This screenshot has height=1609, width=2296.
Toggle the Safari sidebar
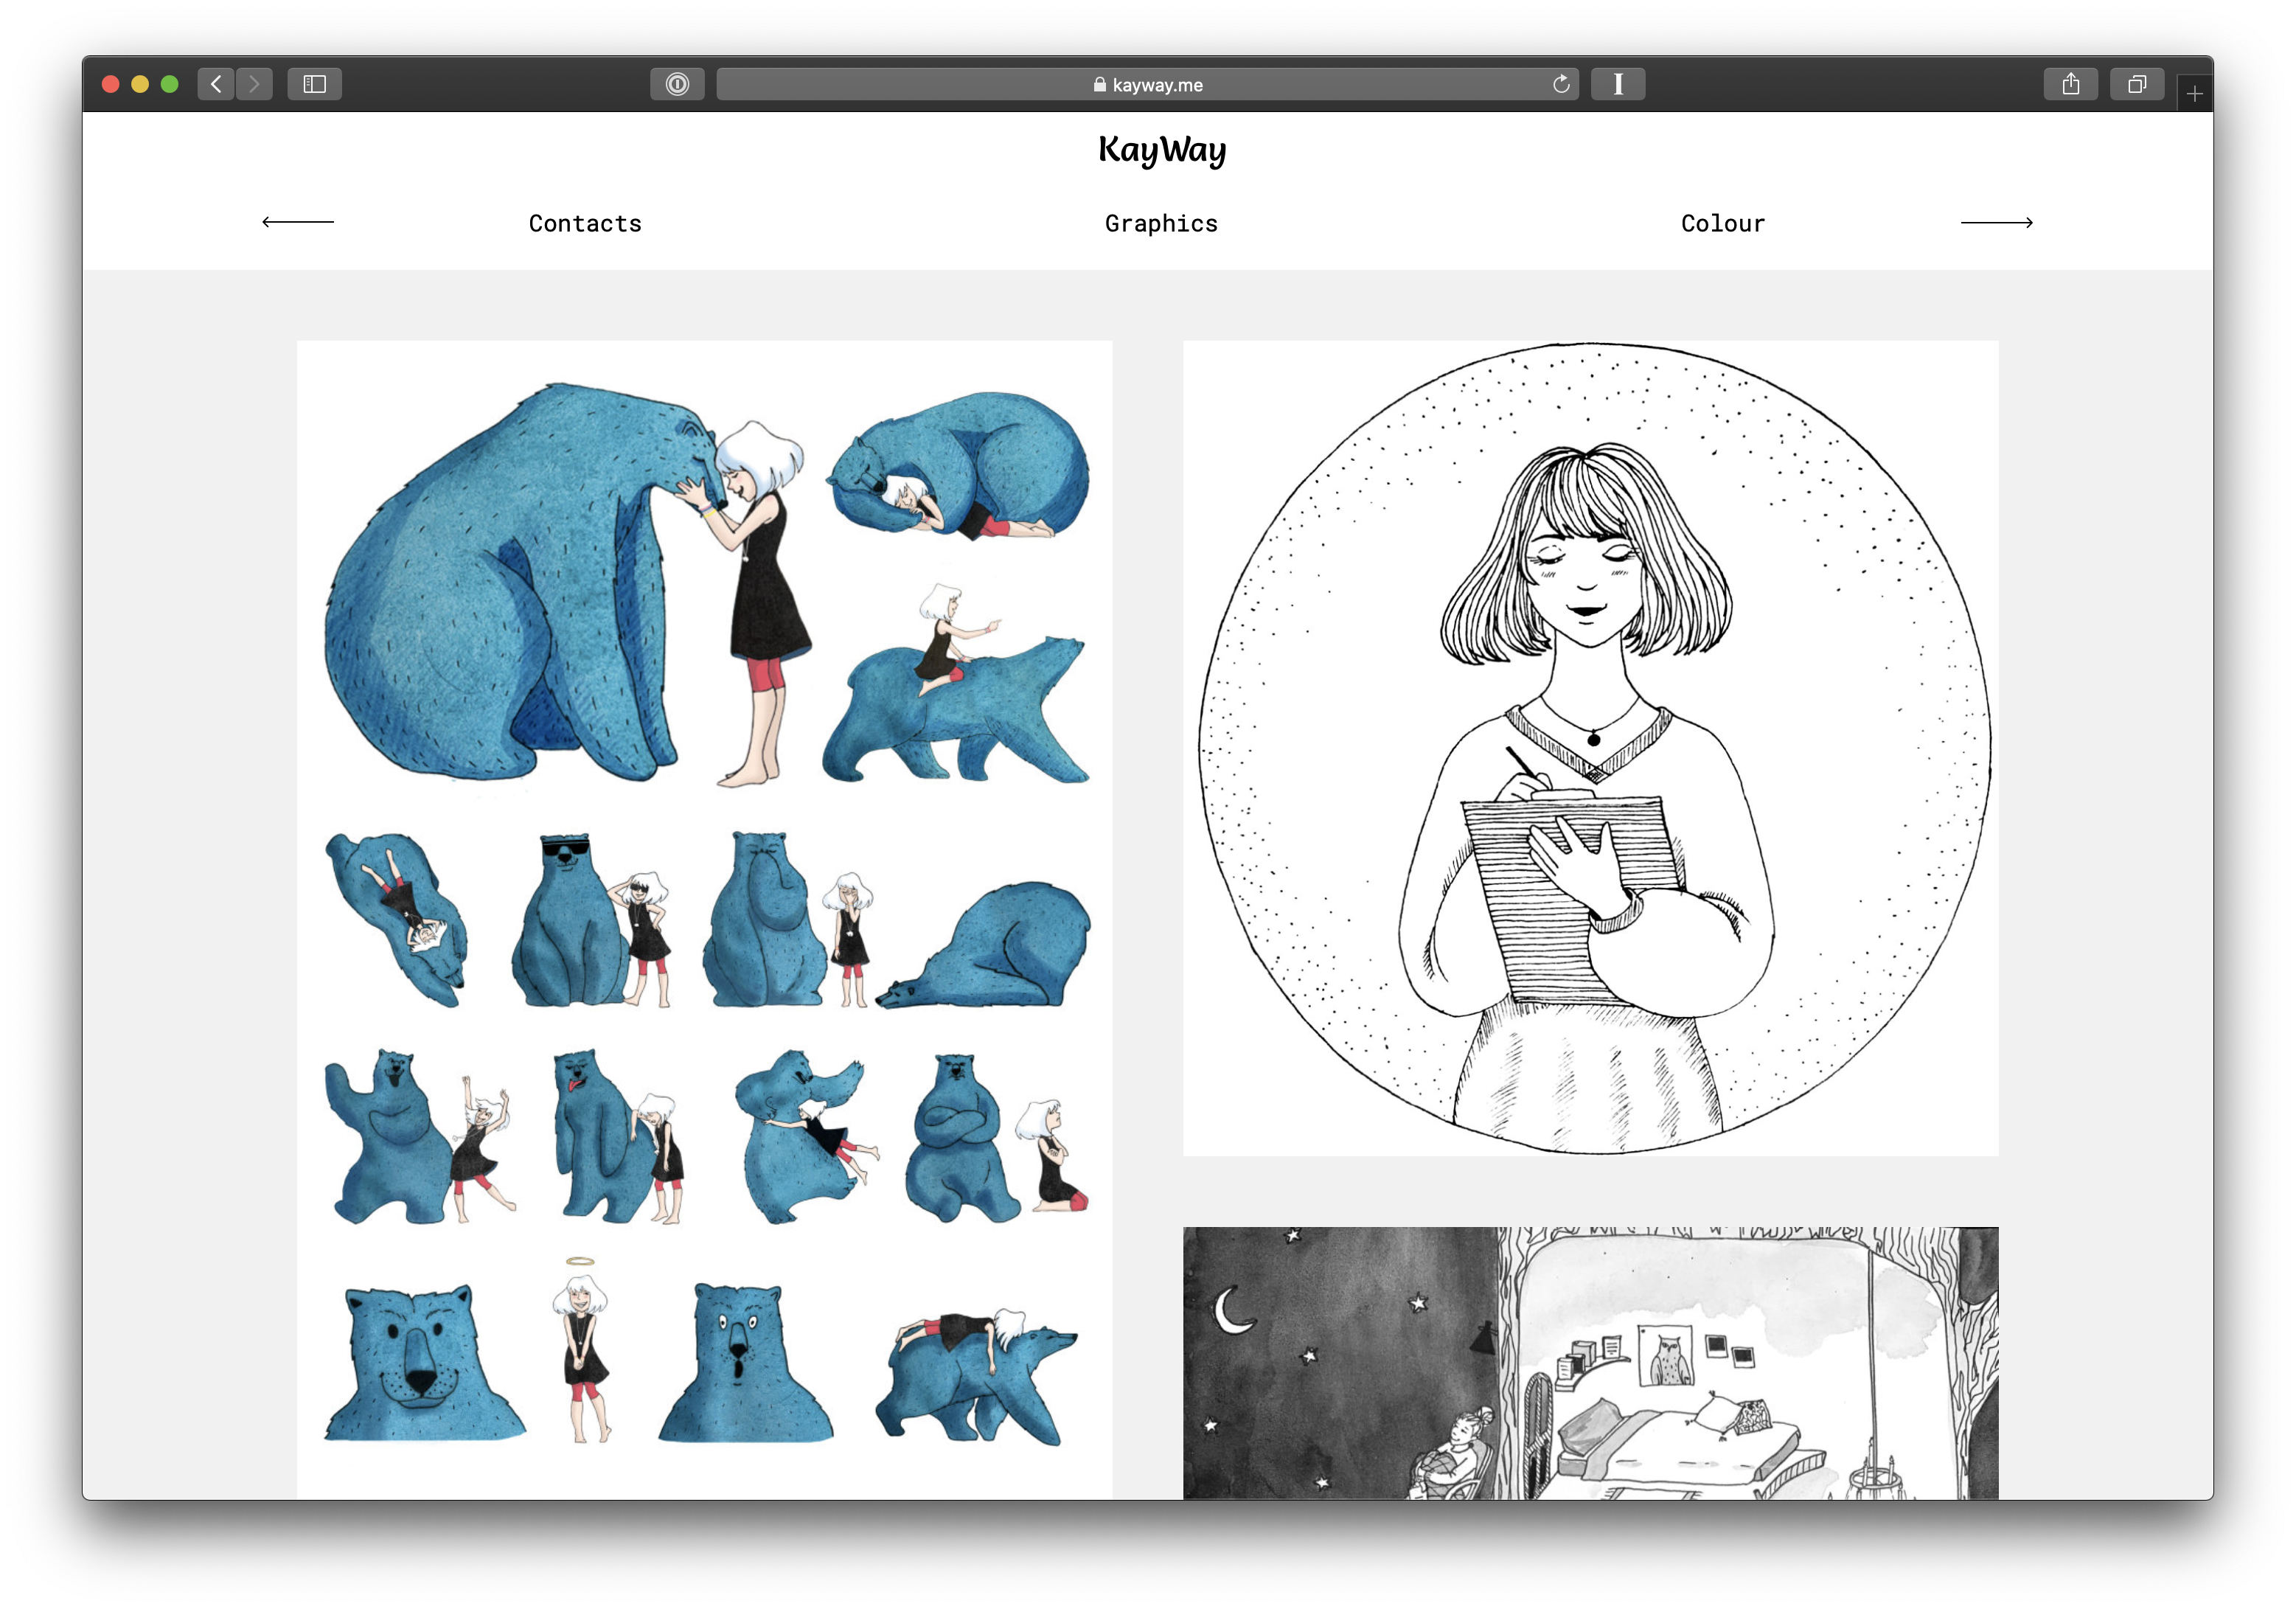pyautogui.click(x=315, y=84)
